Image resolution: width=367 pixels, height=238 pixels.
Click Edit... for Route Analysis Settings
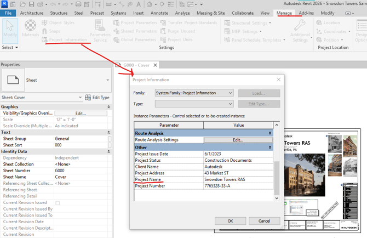238,140
